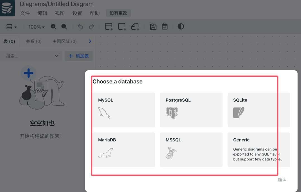Click the save diskette icon
This screenshot has height=192, width=301.
[153, 27]
